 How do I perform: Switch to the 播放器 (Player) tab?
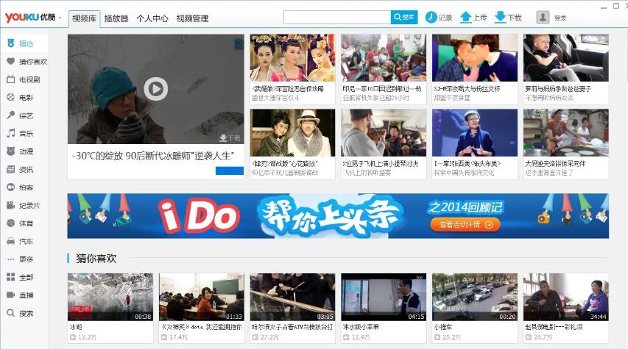[x=116, y=18]
